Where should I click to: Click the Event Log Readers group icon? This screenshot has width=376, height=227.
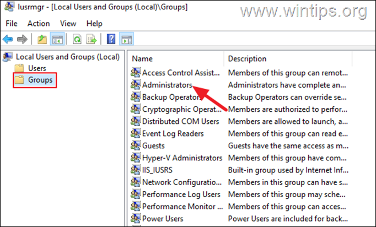136,133
